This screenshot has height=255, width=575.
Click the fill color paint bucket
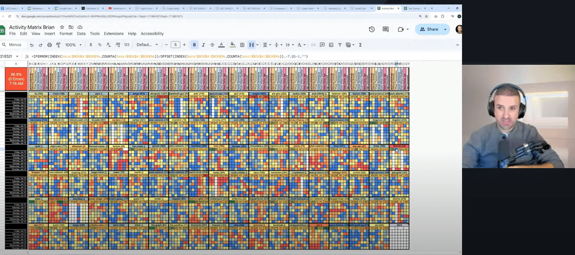click(232, 45)
